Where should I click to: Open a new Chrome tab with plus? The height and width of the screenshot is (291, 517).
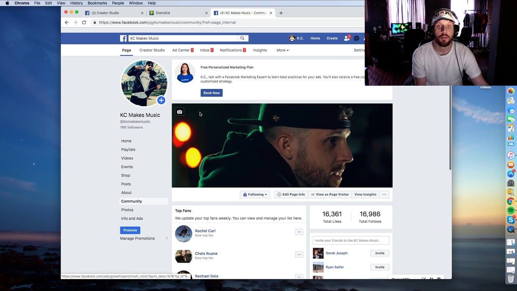pyautogui.click(x=281, y=13)
